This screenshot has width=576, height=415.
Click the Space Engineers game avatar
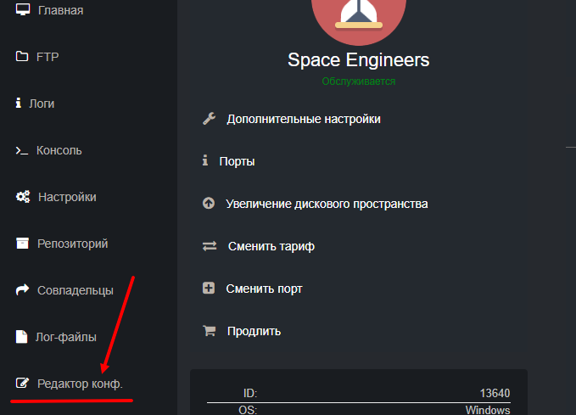358,15
